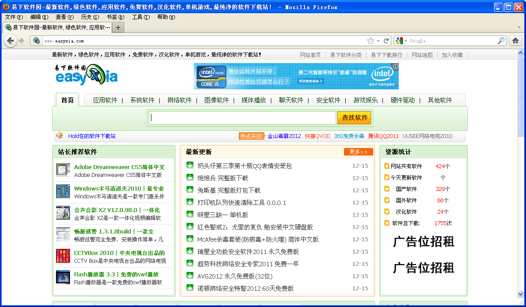Click the software search input field

pos(242,118)
